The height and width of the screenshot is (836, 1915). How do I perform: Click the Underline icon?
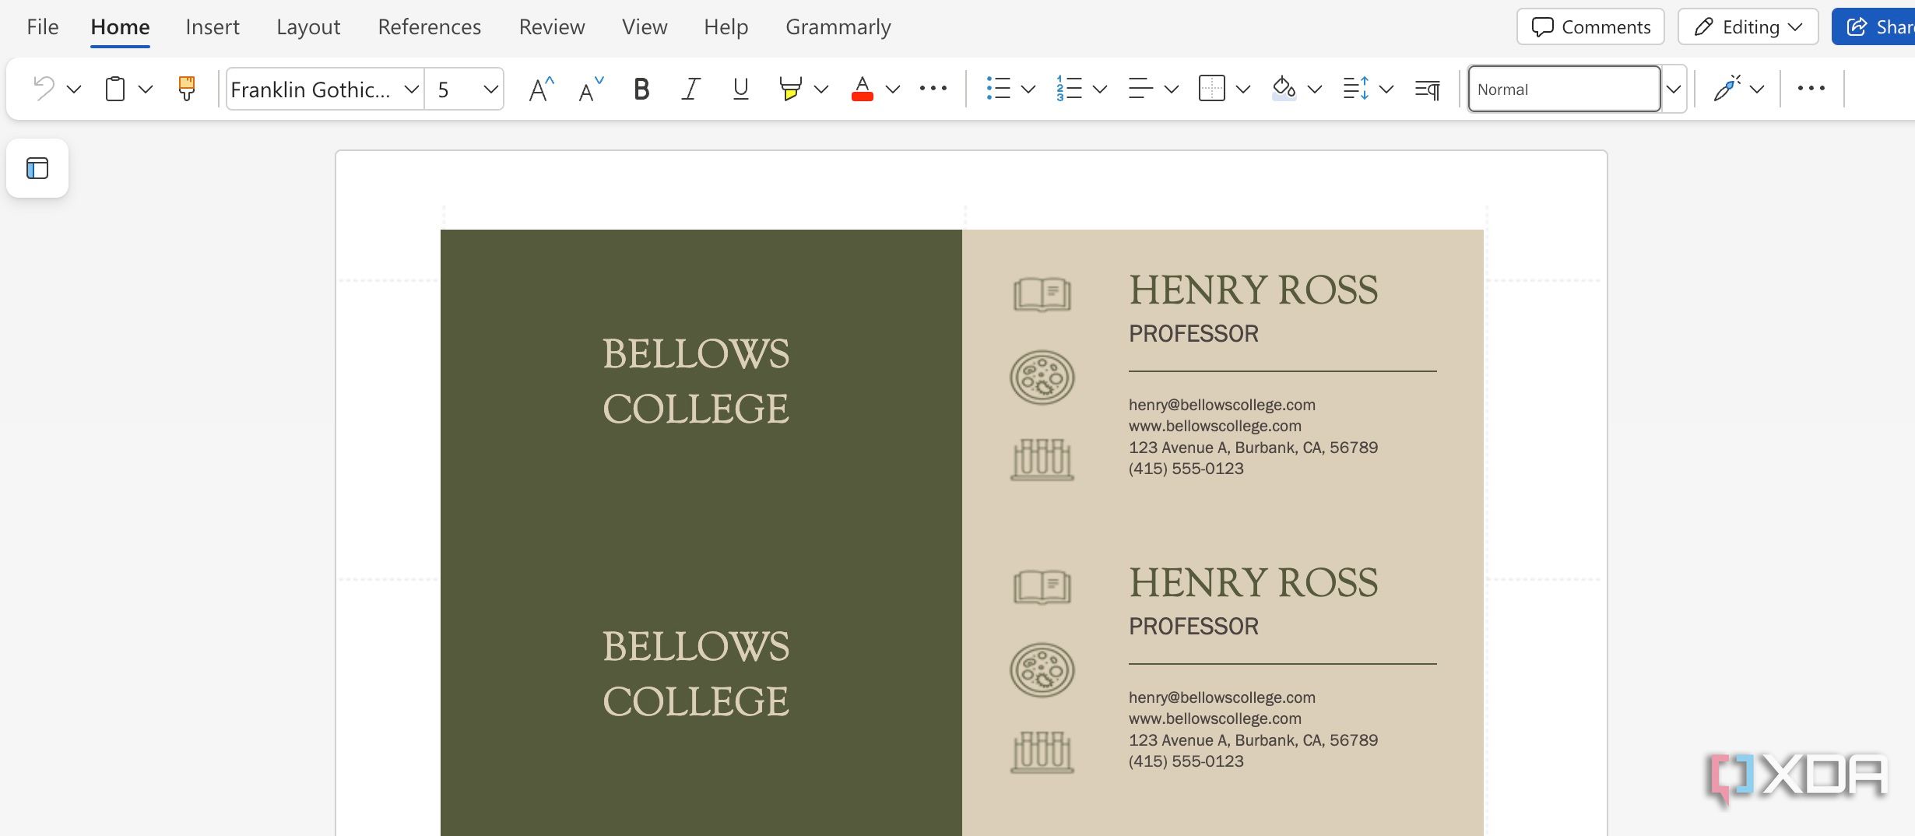pos(740,89)
